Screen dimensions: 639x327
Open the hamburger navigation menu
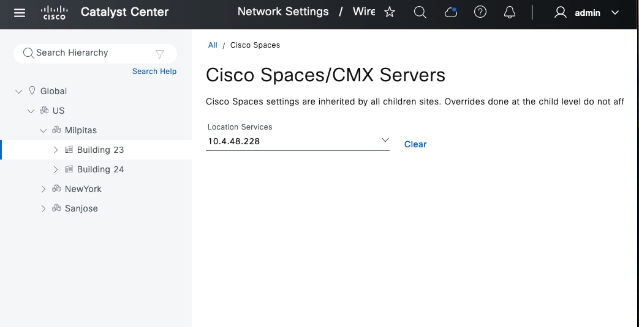[20, 12]
